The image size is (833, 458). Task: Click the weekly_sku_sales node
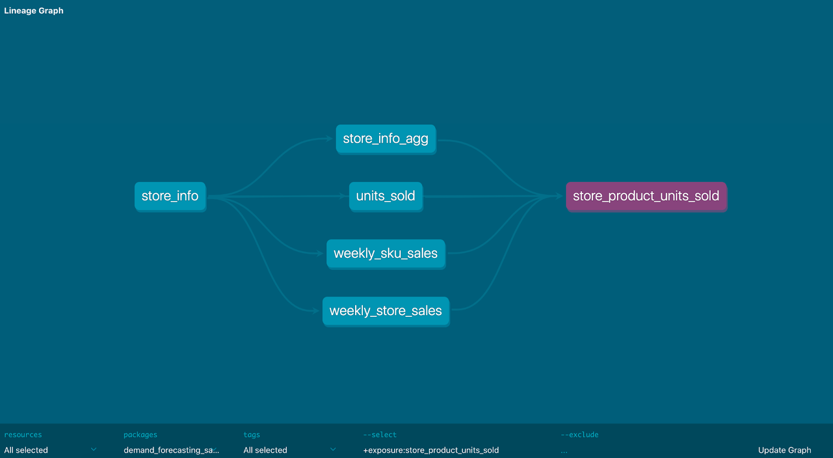pyautogui.click(x=385, y=253)
